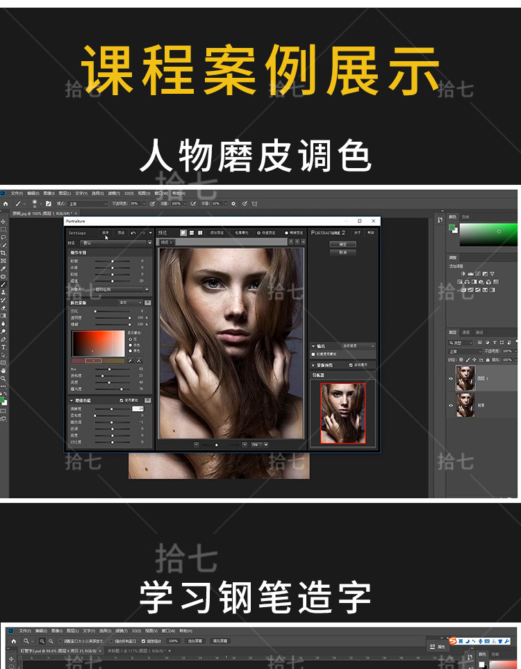This screenshot has height=669, width=521.
Task: Open the 图像(I) menu
Action: click(49, 193)
